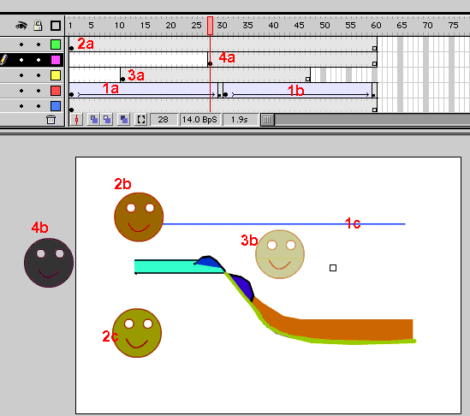Open the modify onion markers button
The image size is (470, 416).
coord(141,120)
